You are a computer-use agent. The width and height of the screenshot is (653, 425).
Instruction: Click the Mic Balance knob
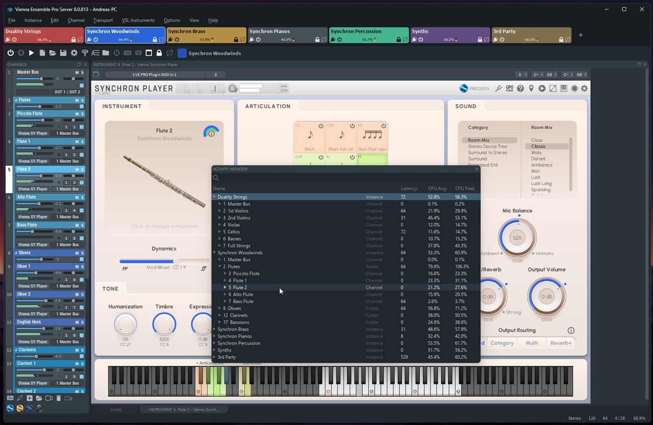point(517,238)
